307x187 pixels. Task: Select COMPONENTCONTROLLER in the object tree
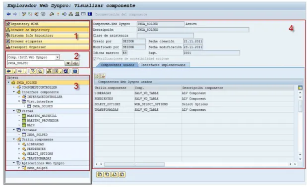[x=39, y=87]
